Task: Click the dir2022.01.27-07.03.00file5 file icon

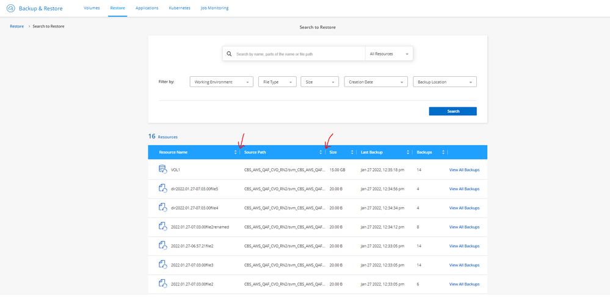Action: tap(162, 189)
